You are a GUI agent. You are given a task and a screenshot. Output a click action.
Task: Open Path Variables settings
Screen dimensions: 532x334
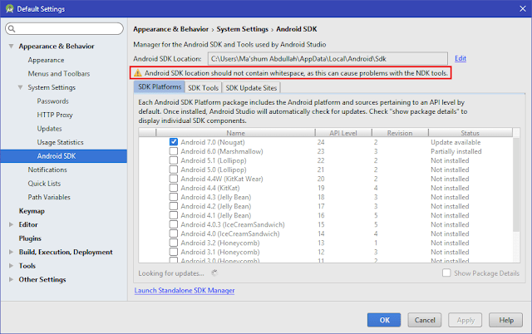(x=49, y=197)
